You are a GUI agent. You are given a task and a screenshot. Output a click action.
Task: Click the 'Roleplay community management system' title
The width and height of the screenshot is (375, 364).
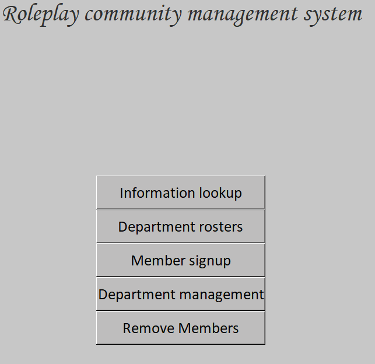(x=182, y=15)
